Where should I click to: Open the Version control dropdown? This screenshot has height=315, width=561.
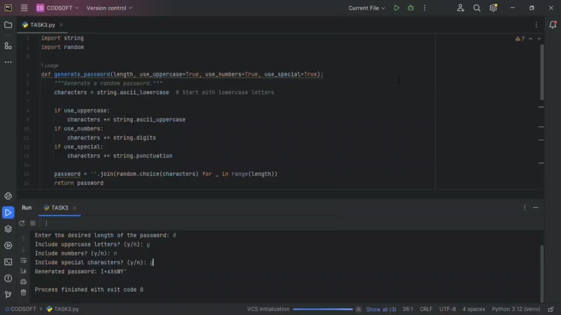pyautogui.click(x=109, y=8)
